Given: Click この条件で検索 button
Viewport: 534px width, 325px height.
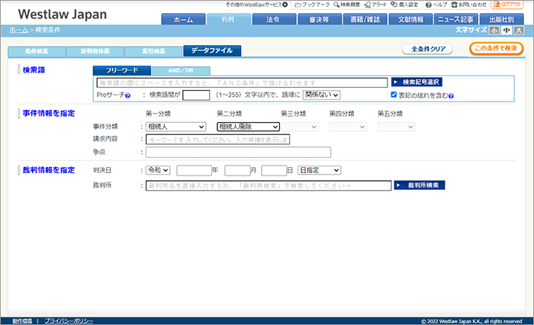Looking at the screenshot, I should 496,48.
